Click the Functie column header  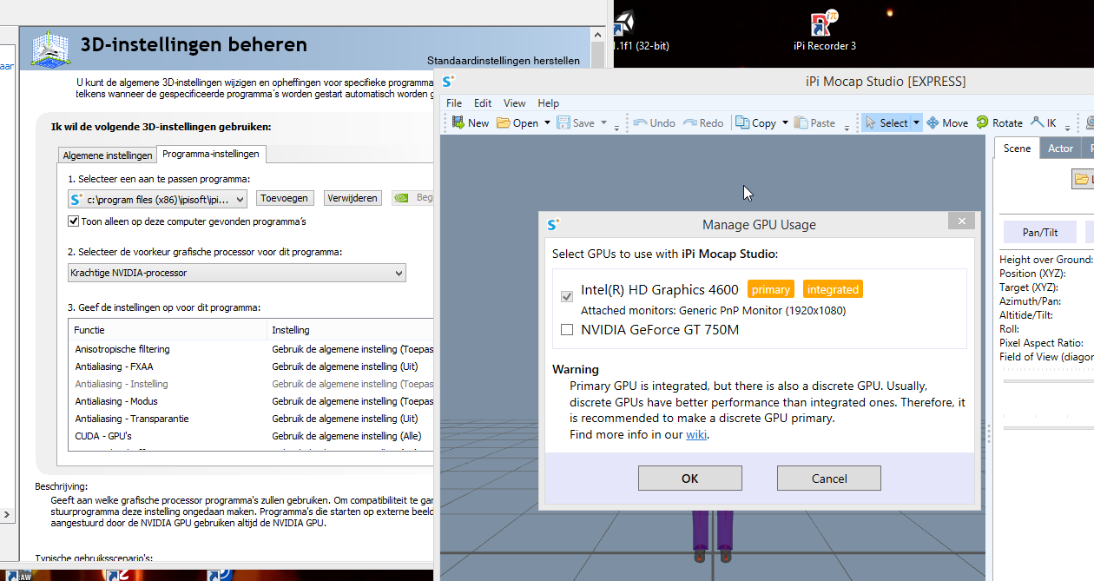coord(168,330)
